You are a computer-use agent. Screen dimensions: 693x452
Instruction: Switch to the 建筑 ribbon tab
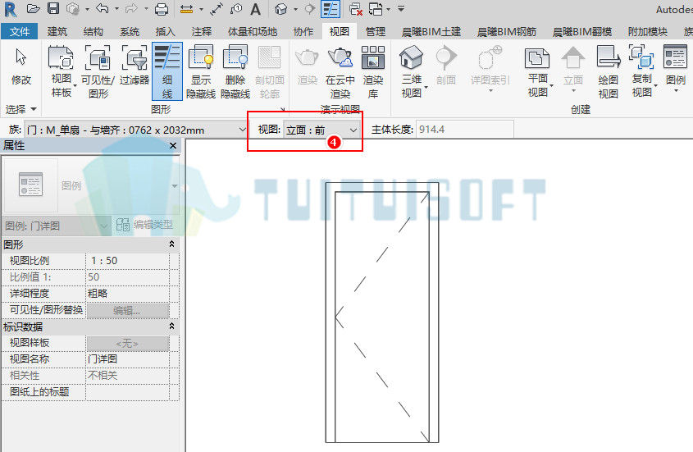click(57, 31)
